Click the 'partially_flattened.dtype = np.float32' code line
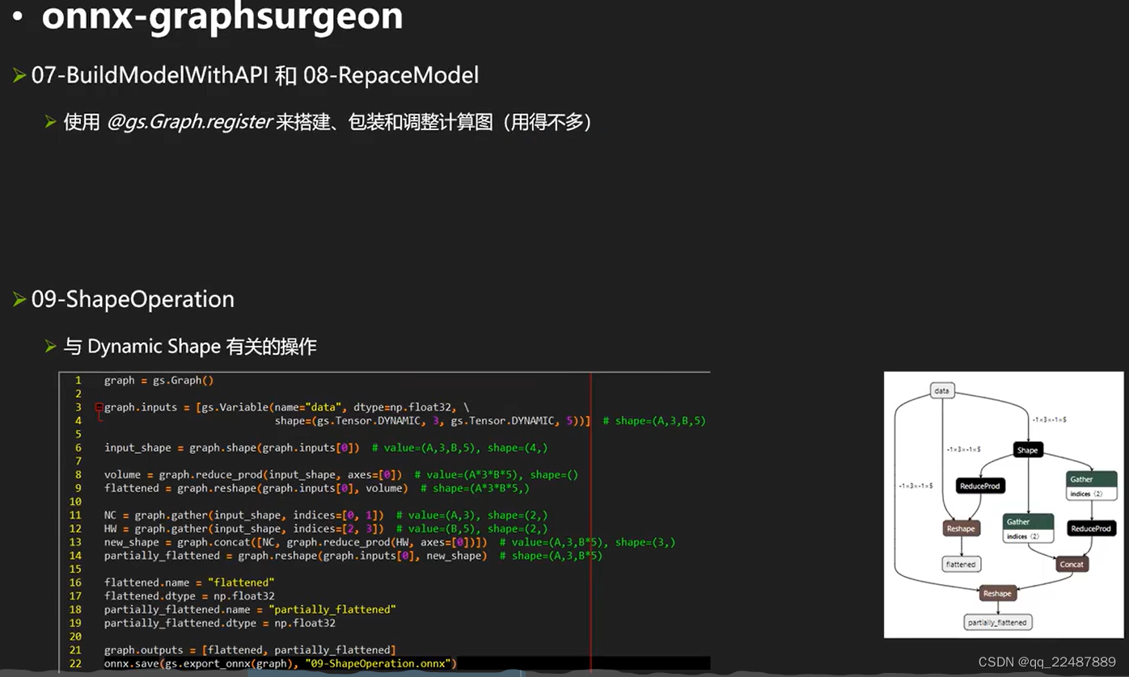The width and height of the screenshot is (1129, 677). (x=220, y=623)
